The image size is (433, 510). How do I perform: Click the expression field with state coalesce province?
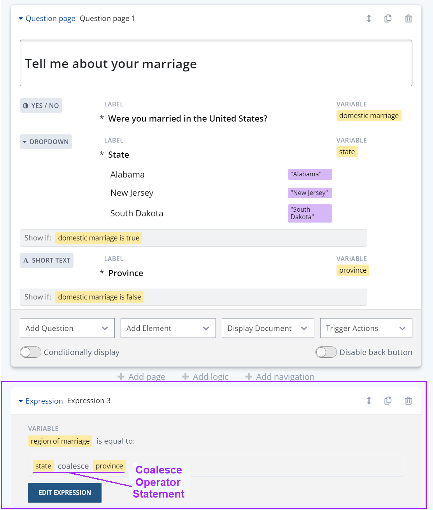(x=216, y=466)
